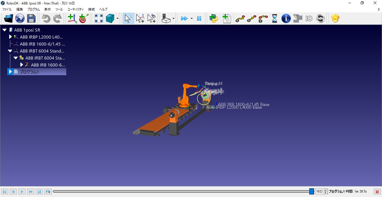Click the blue timeline slider handle
This screenshot has width=382, height=197.
(312, 191)
